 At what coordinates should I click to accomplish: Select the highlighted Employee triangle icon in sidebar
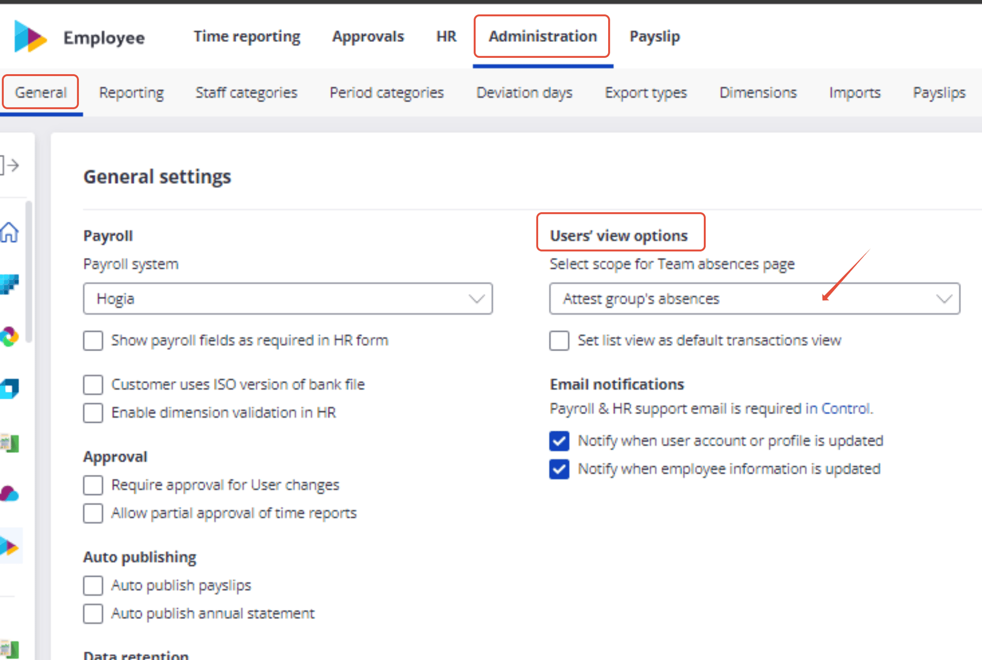point(10,546)
